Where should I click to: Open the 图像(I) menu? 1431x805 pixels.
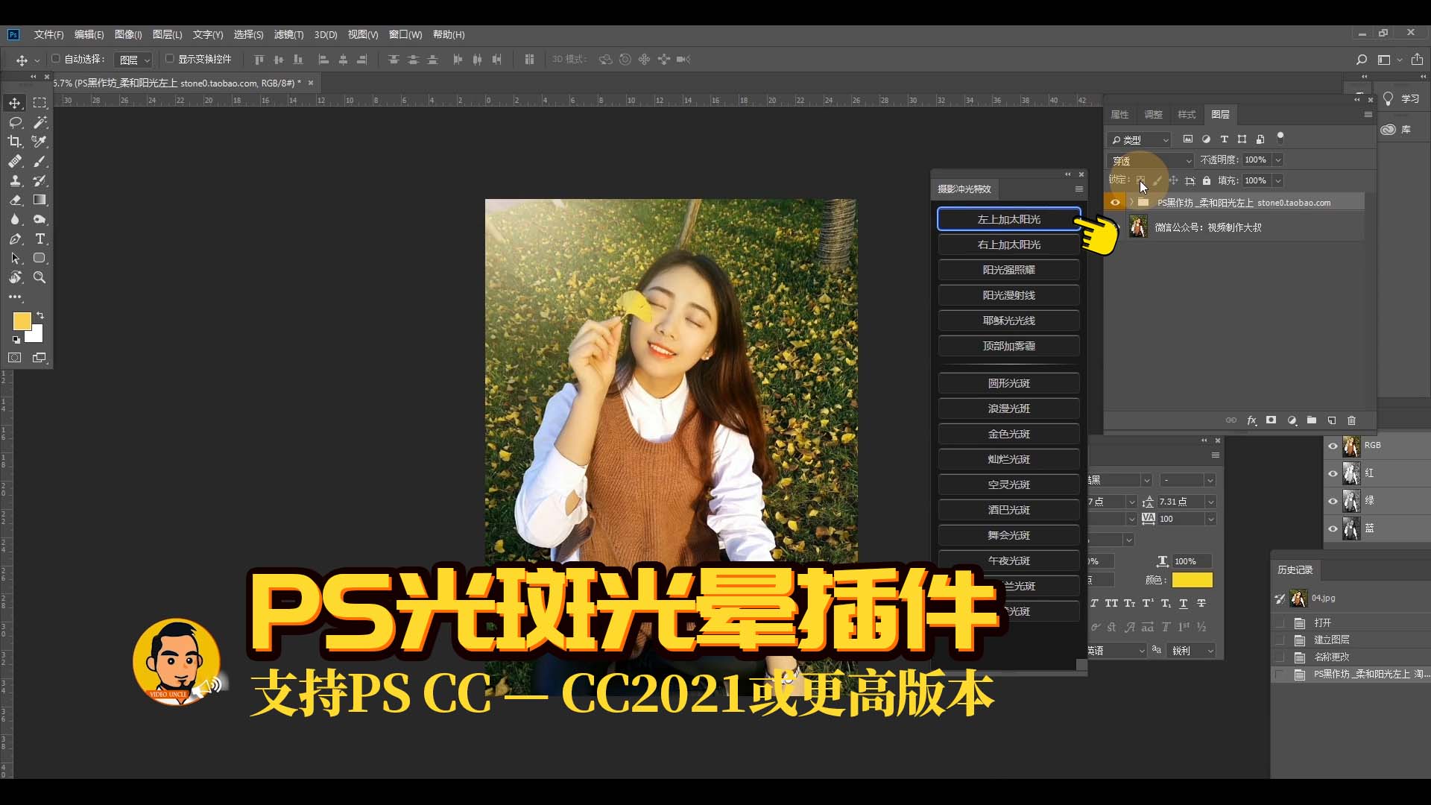coord(128,35)
